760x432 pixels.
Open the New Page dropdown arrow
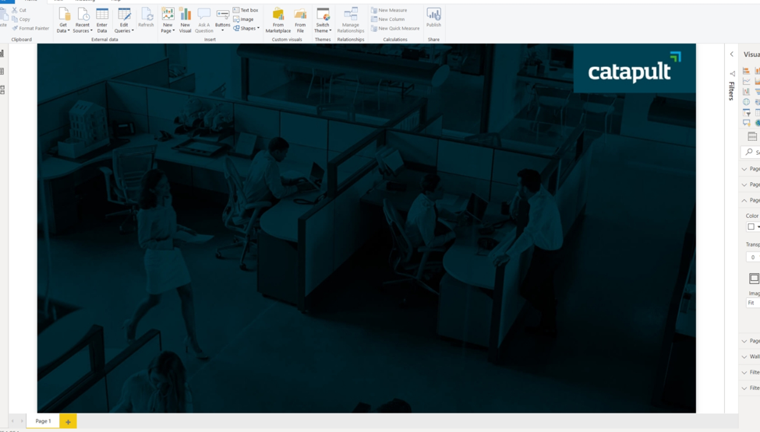(x=173, y=31)
